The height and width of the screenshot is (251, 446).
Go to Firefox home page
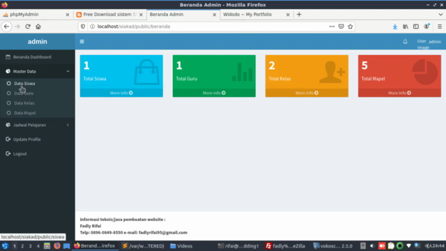tap(38, 26)
